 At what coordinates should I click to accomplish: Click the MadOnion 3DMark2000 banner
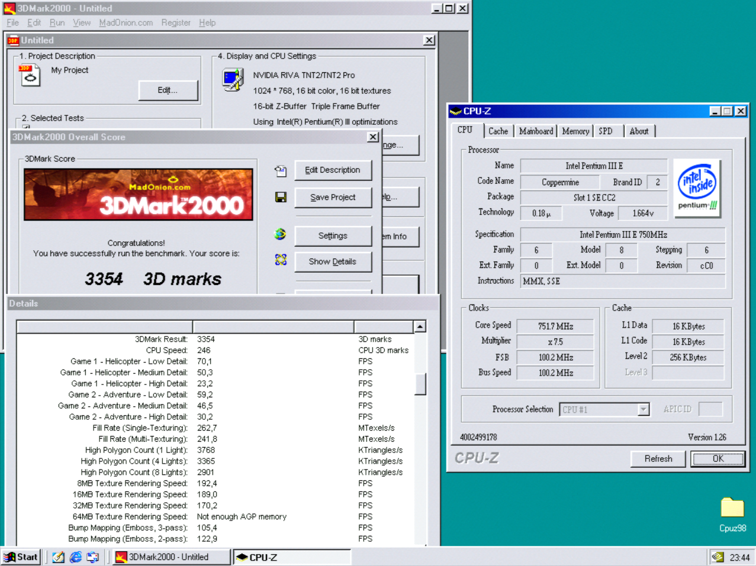[x=139, y=195]
